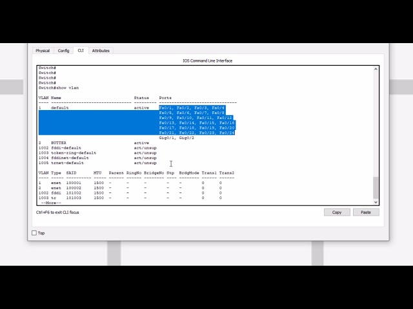Switch to the Physical tab
This screenshot has height=309, width=413.
pyautogui.click(x=43, y=50)
